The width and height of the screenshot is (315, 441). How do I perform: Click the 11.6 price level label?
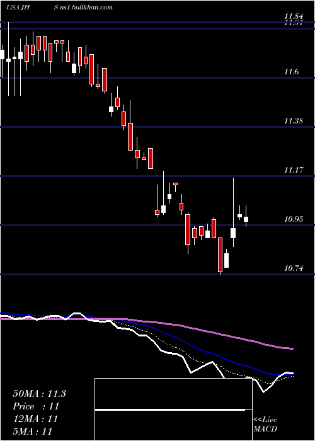point(291,72)
